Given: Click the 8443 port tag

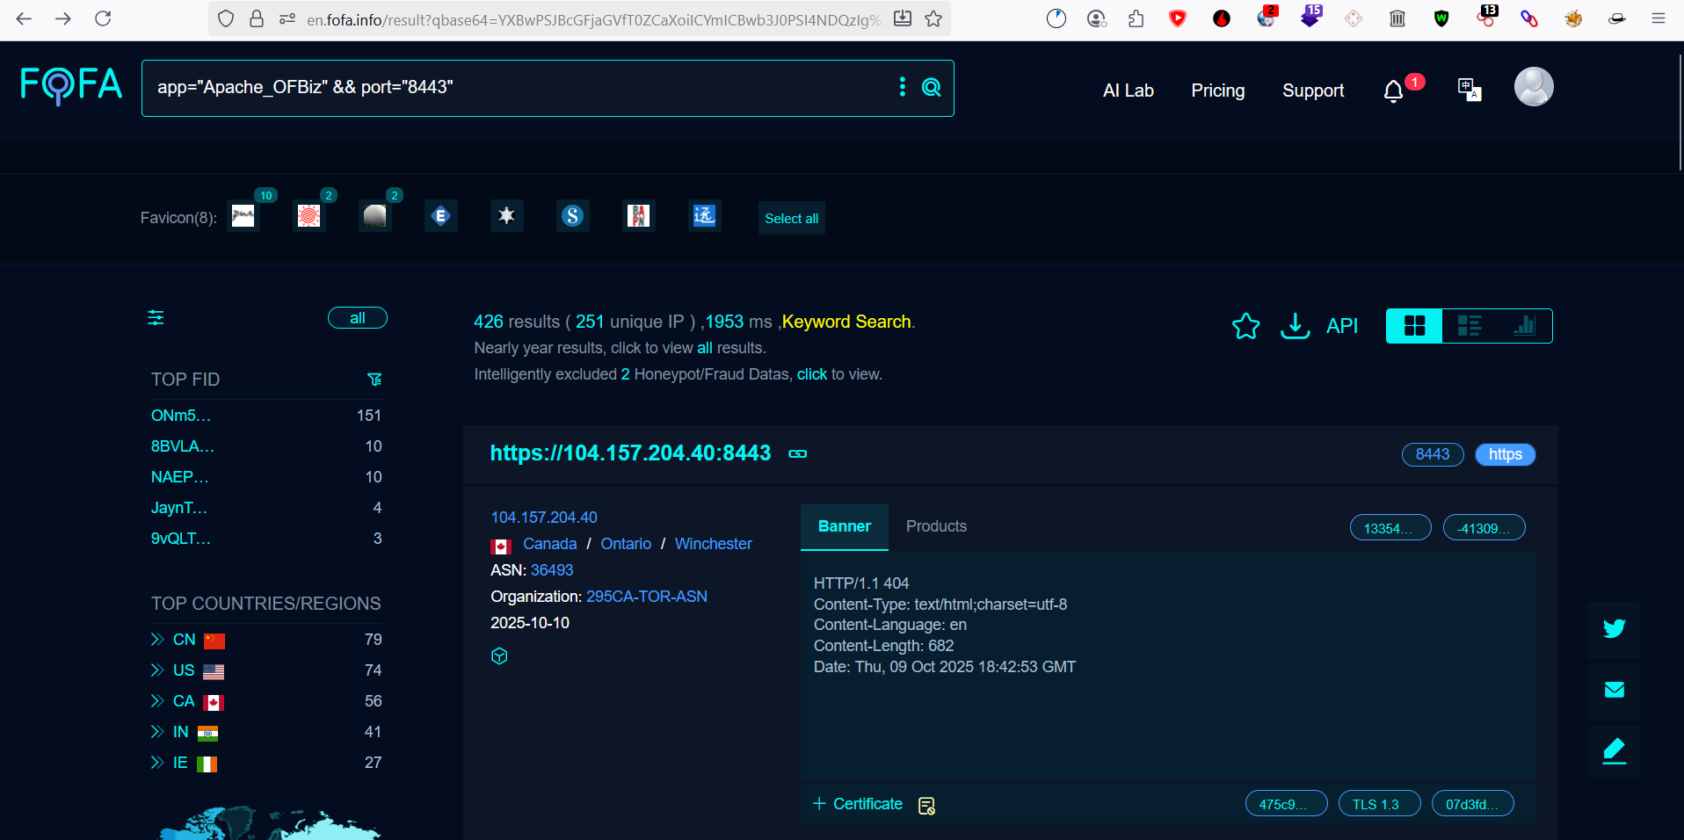Looking at the screenshot, I should tap(1433, 454).
